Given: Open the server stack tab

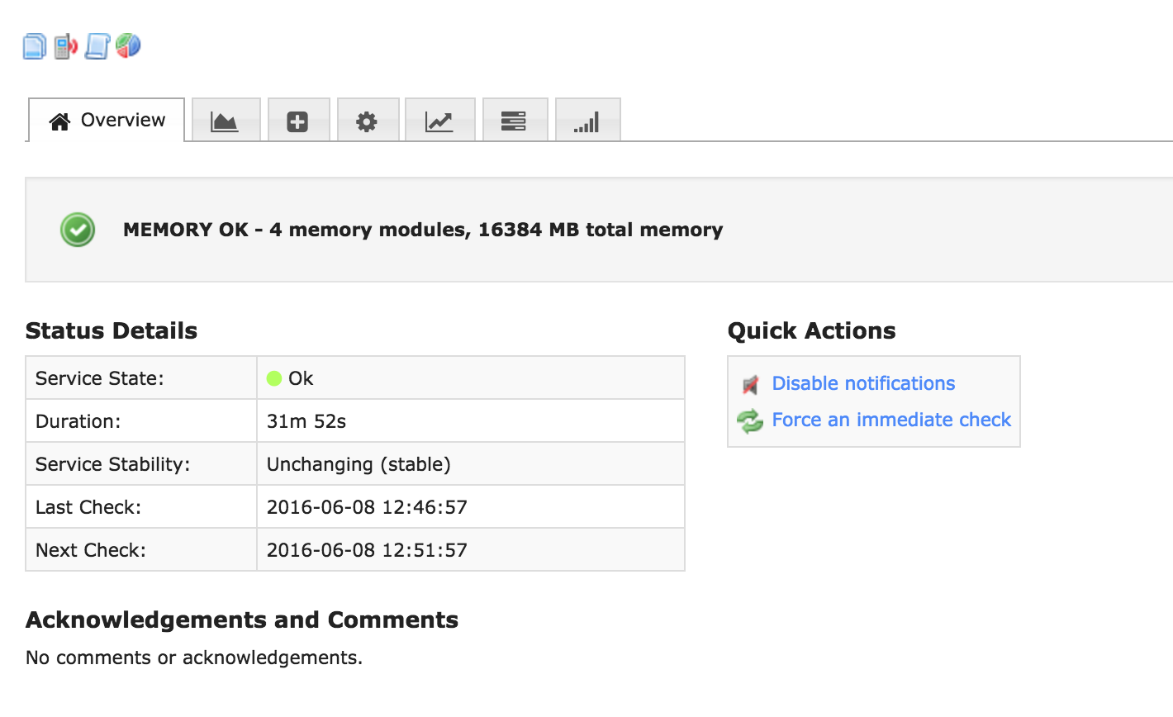Looking at the screenshot, I should click(x=514, y=121).
